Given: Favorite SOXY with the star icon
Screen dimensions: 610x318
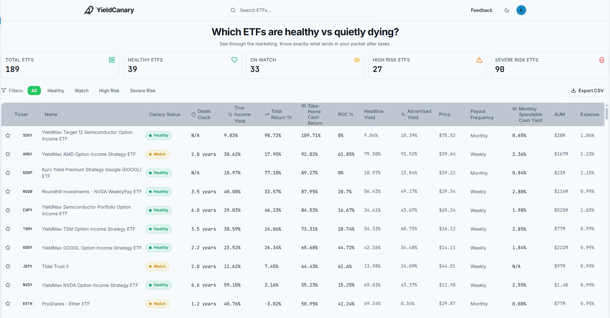Looking at the screenshot, I should [x=8, y=136].
